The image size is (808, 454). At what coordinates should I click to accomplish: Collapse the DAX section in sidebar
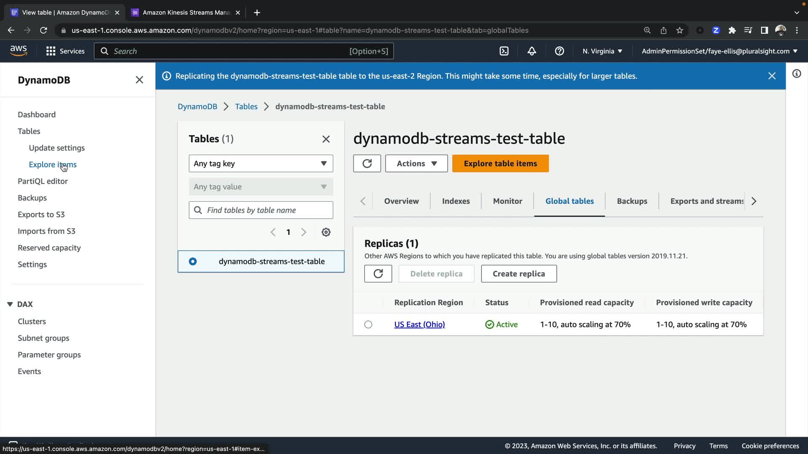tap(10, 304)
